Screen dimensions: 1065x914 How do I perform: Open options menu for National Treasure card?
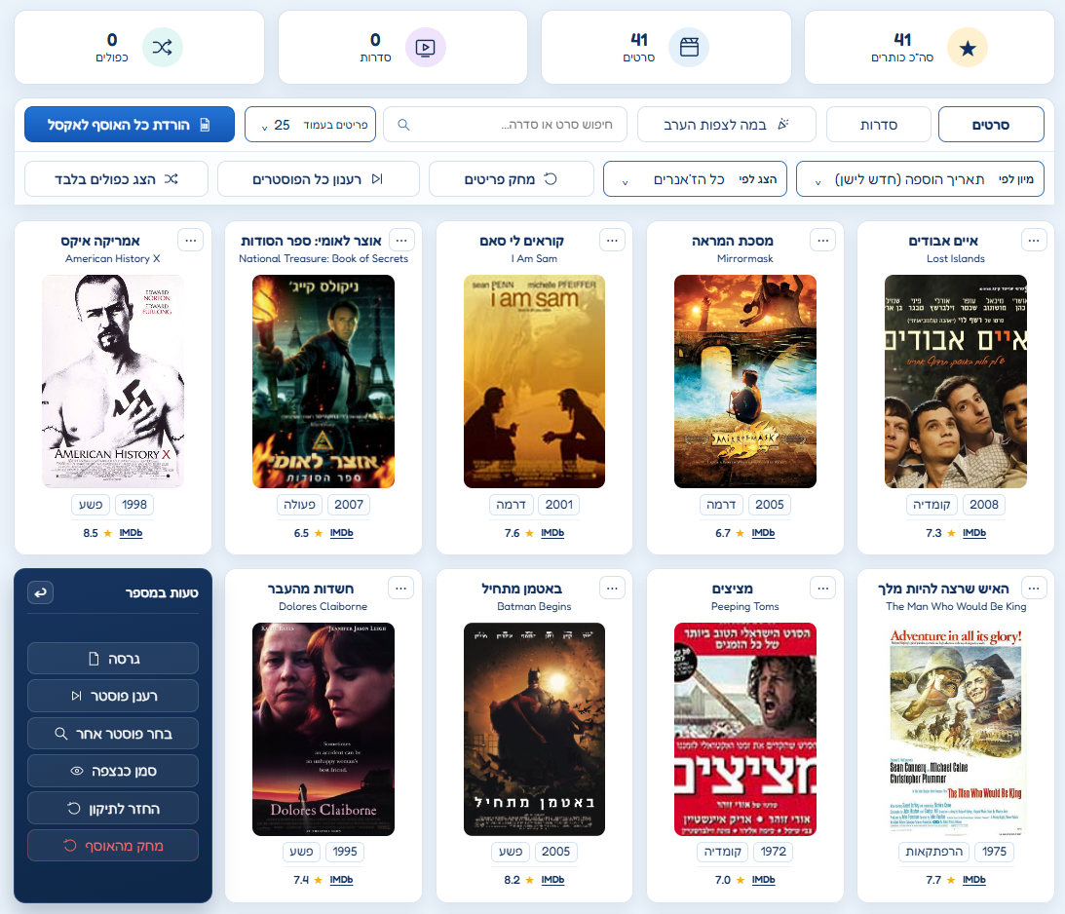click(x=401, y=241)
